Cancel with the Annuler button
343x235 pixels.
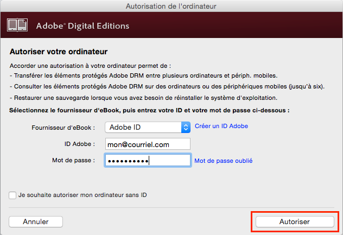36,221
